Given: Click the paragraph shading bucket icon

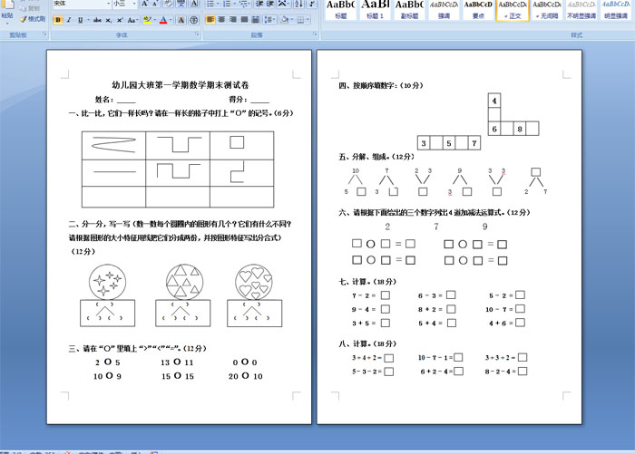Looking at the screenshot, I should click(286, 19).
